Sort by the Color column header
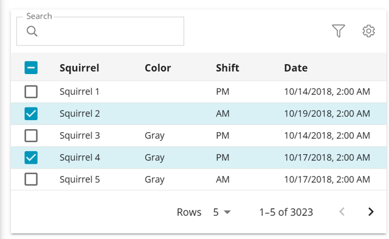 (x=158, y=68)
